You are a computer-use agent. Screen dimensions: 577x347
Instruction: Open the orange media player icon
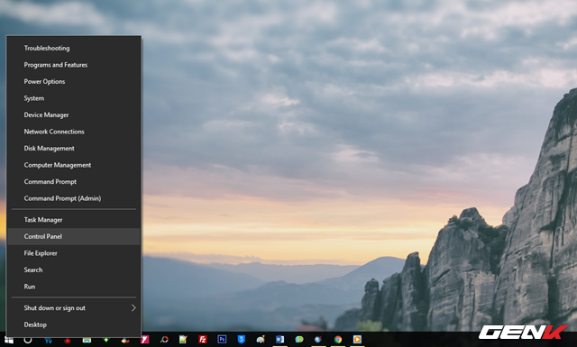[x=357, y=339]
